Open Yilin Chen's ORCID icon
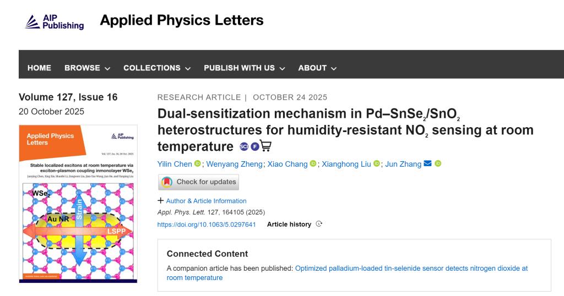The image size is (564, 296). click(x=198, y=164)
